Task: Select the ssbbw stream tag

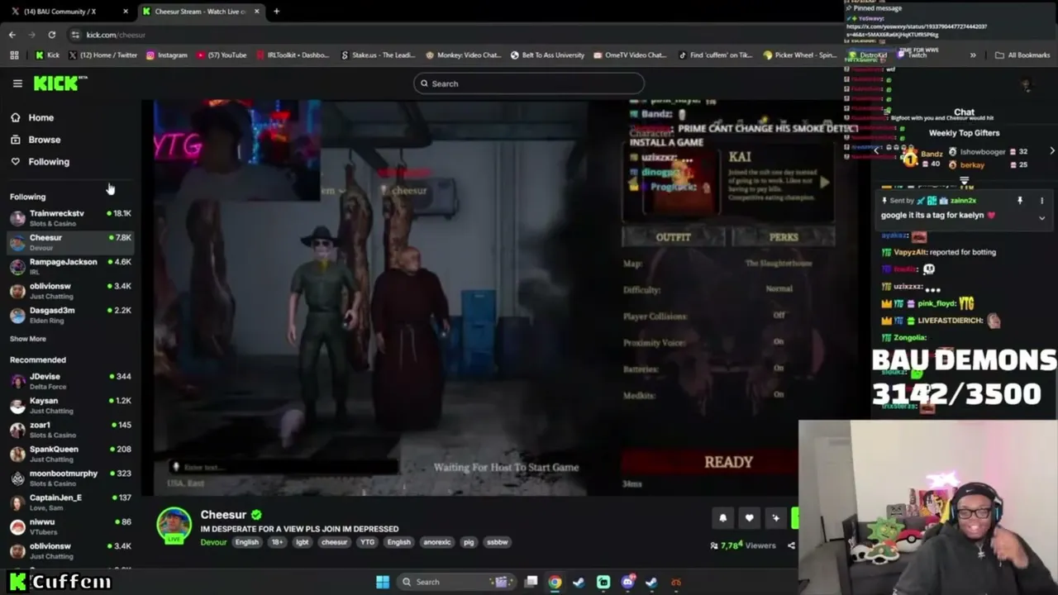Action: click(x=497, y=542)
